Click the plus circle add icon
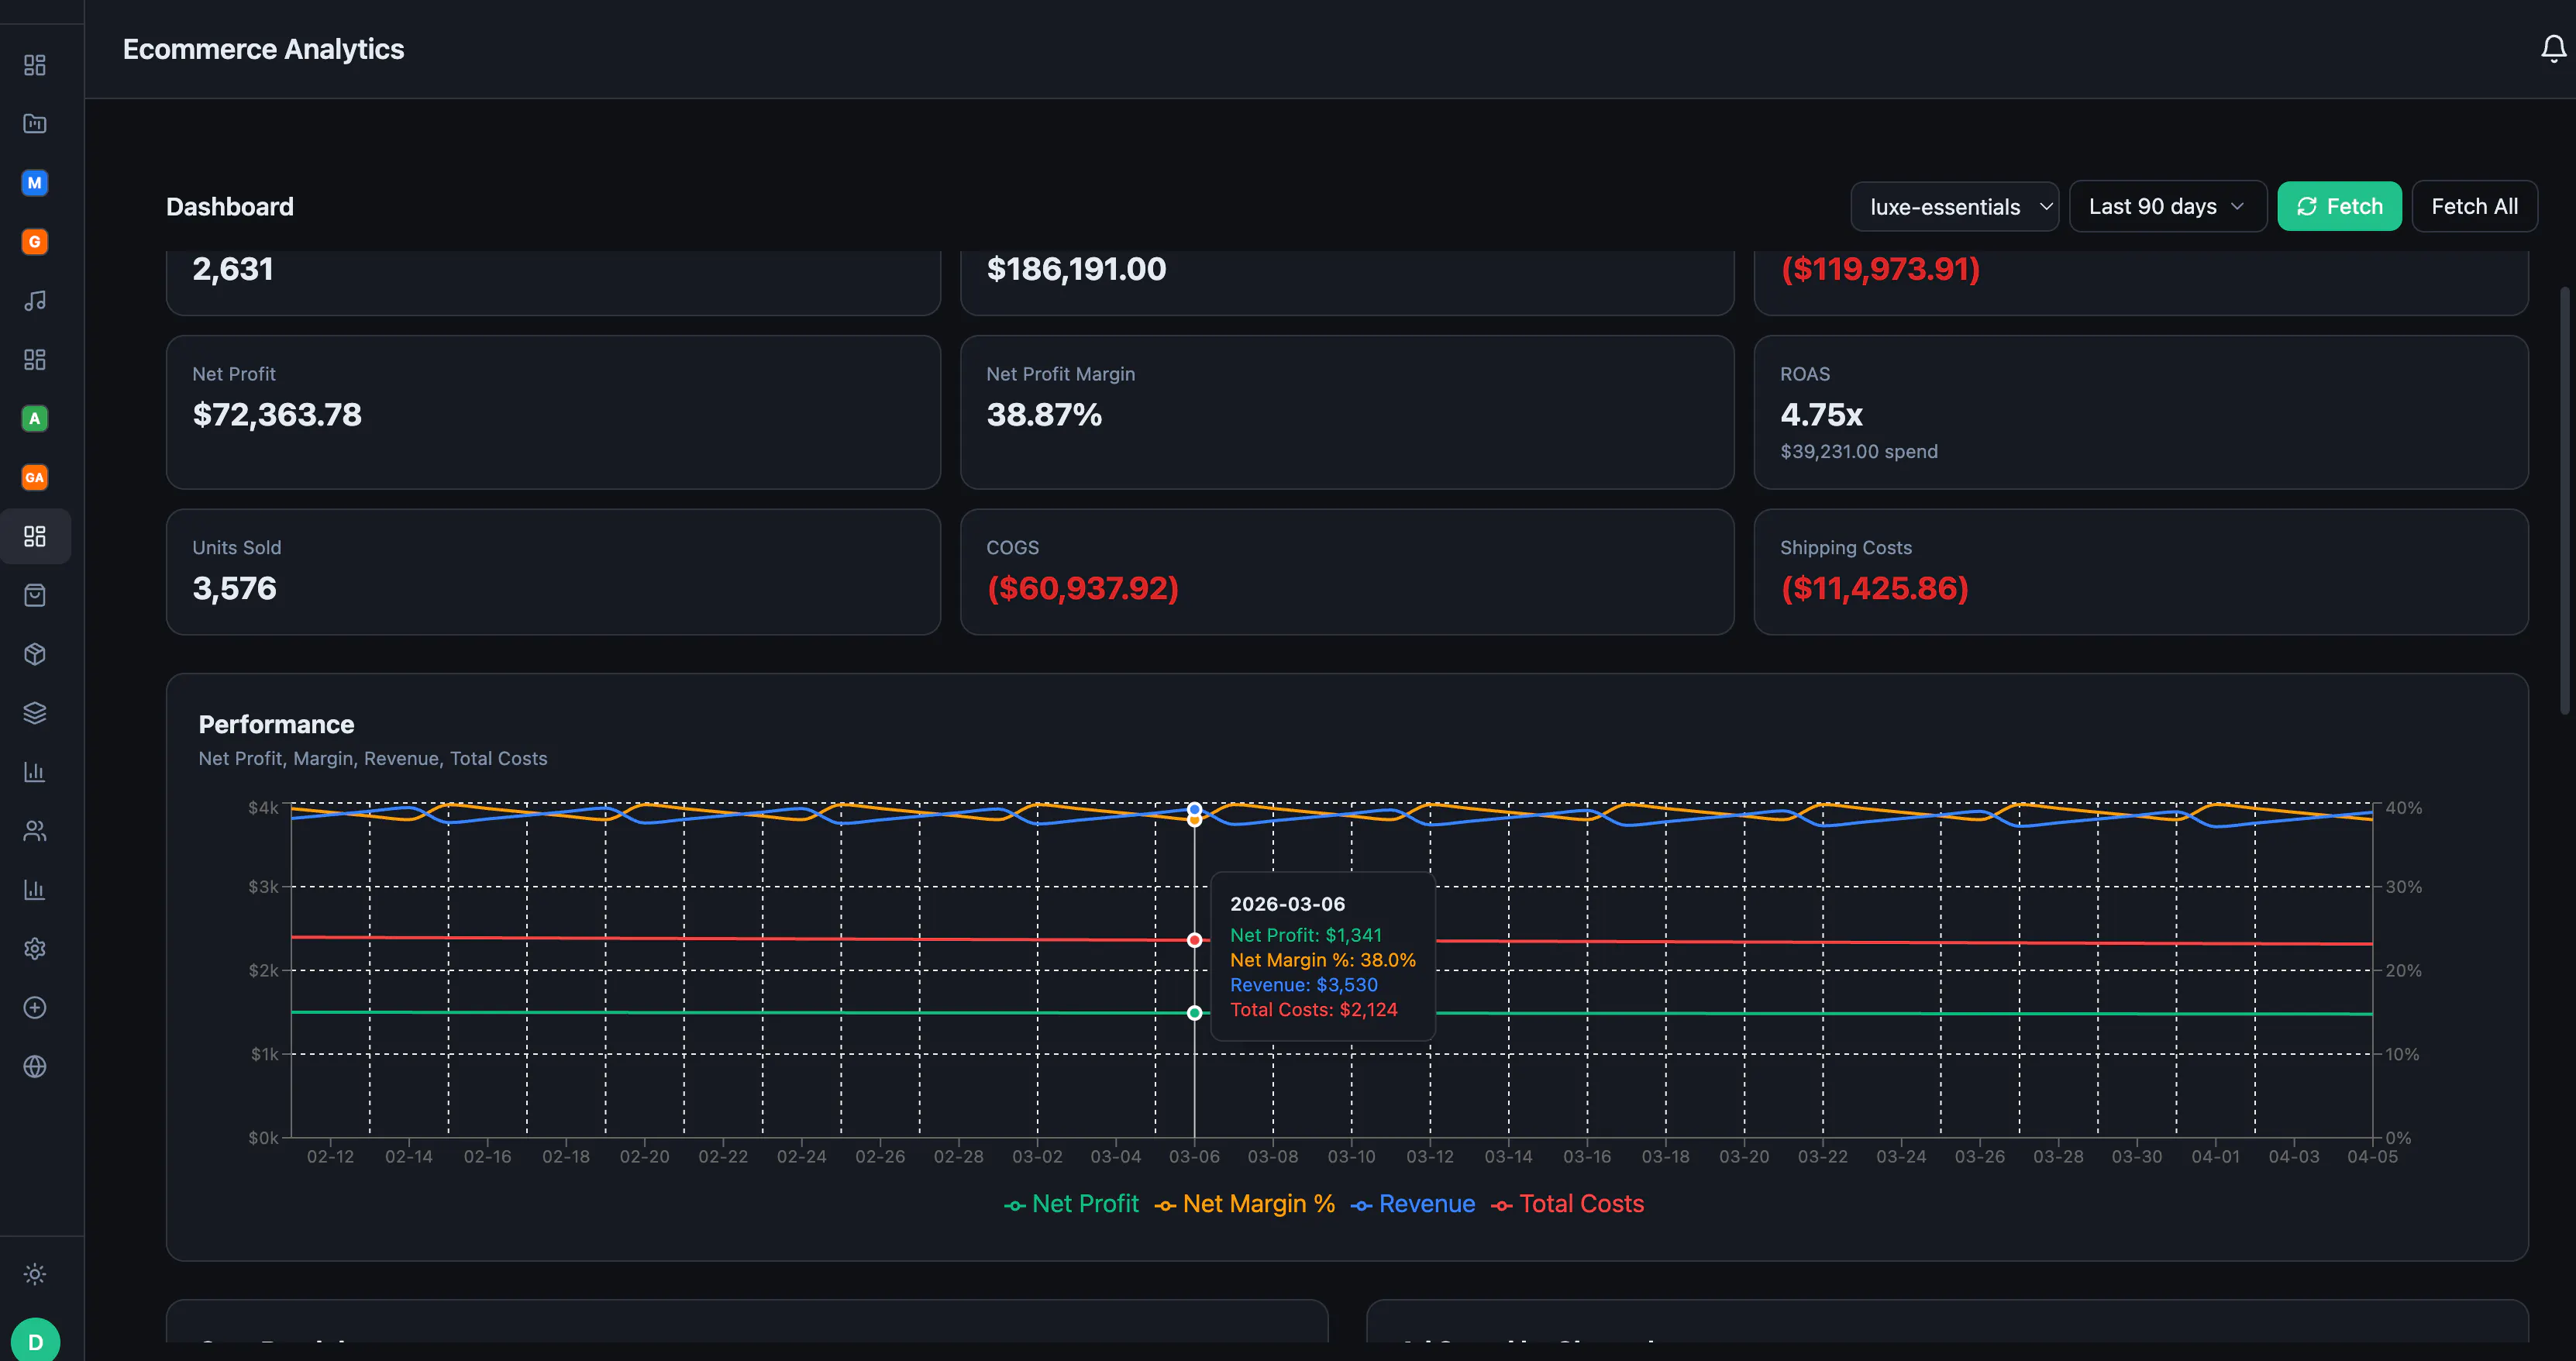This screenshot has width=2576, height=1361. click(x=35, y=1008)
